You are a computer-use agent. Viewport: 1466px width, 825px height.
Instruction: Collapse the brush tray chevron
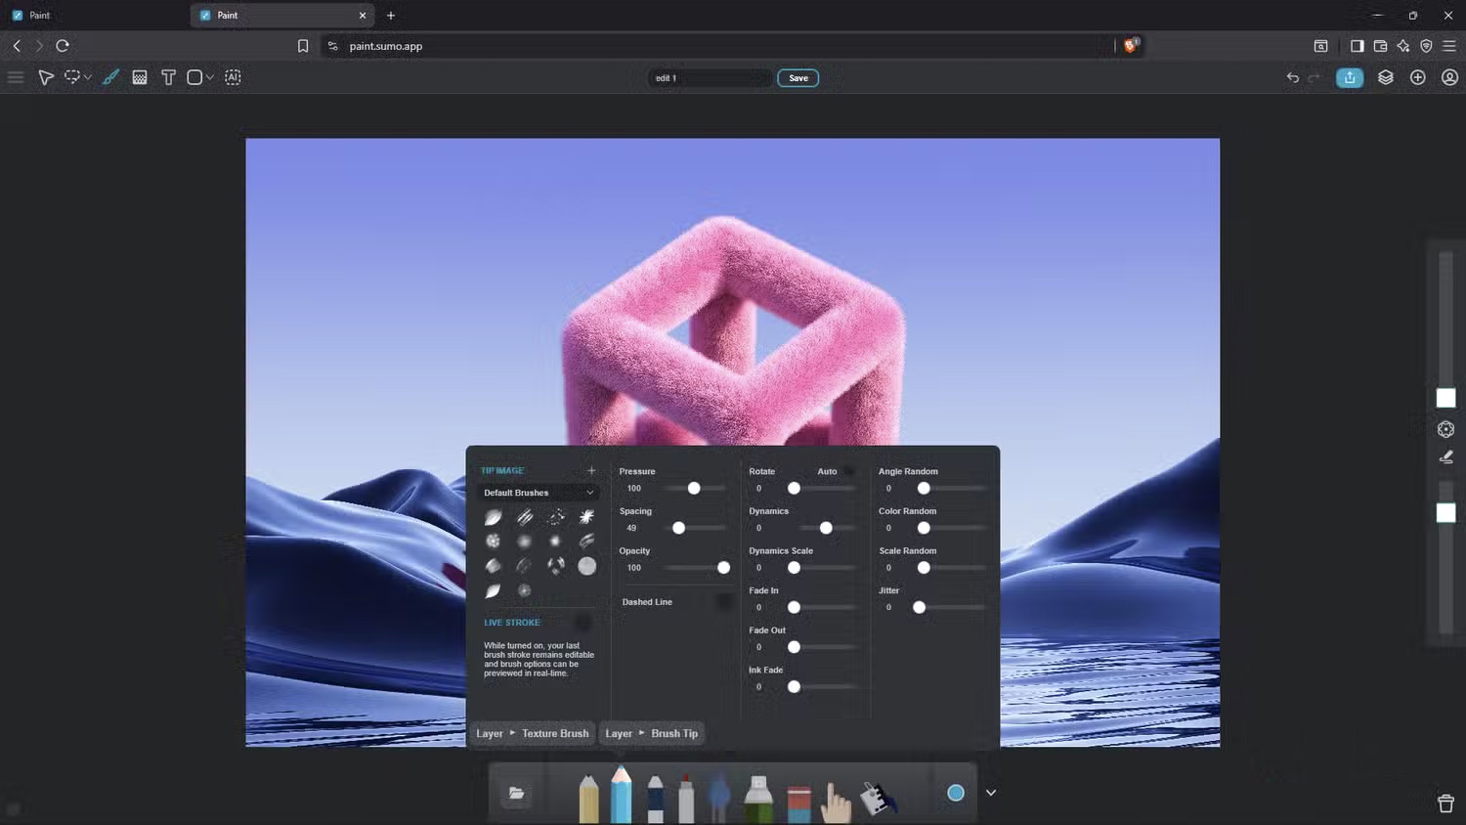(x=990, y=793)
